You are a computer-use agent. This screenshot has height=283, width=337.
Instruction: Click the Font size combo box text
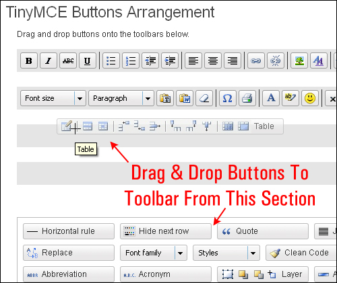(40, 98)
